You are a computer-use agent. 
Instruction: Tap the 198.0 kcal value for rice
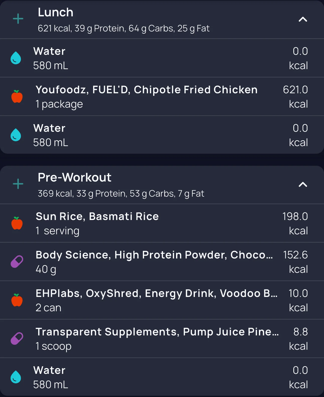click(295, 223)
